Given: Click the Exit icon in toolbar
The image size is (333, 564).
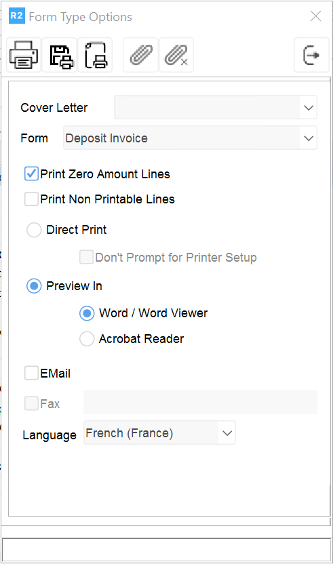Looking at the screenshot, I should [311, 55].
